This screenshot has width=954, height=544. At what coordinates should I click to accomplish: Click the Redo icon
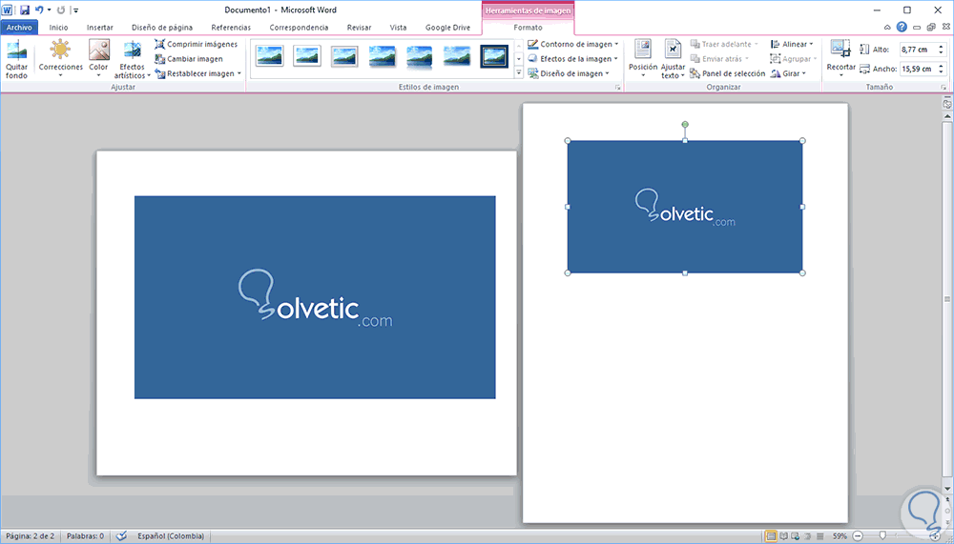tap(61, 10)
